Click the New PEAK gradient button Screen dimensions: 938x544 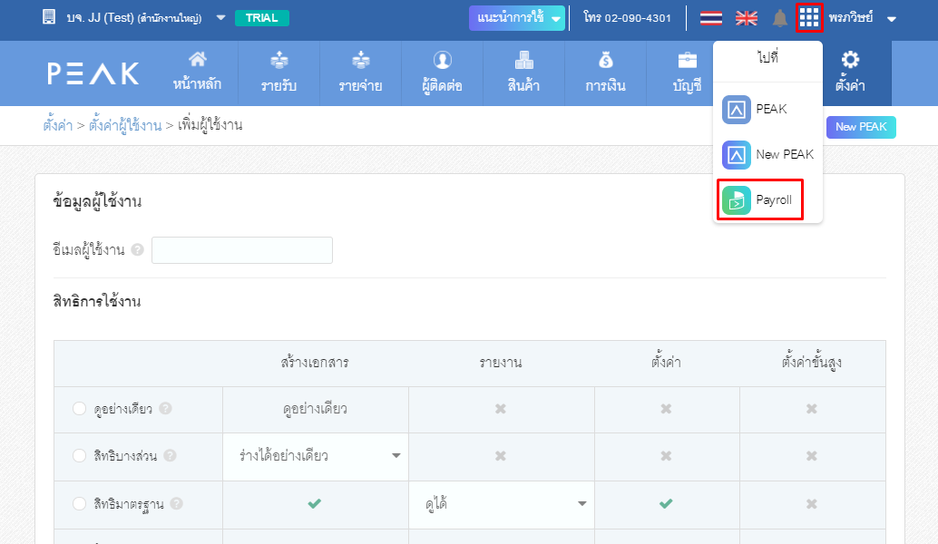(861, 127)
